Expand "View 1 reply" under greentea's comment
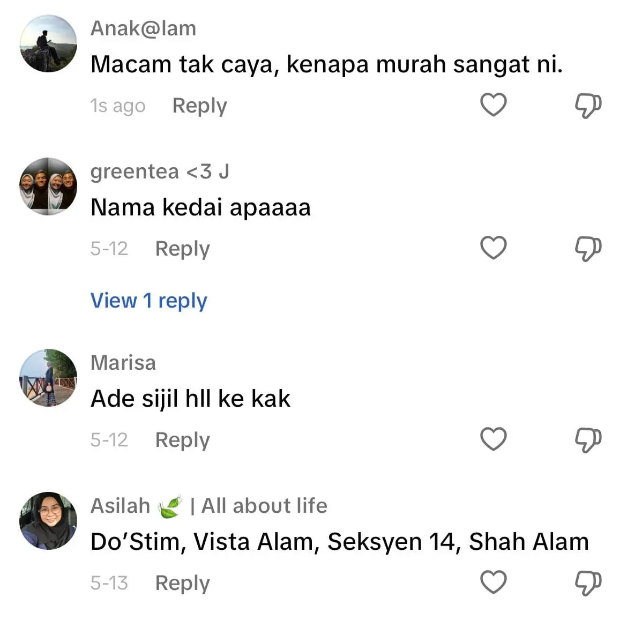Screen dimensions: 627x620 tap(148, 301)
